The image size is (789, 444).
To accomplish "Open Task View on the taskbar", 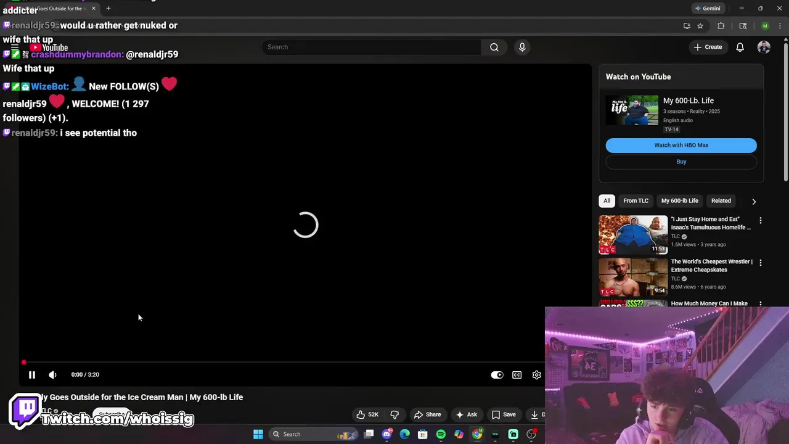I will pos(369,434).
